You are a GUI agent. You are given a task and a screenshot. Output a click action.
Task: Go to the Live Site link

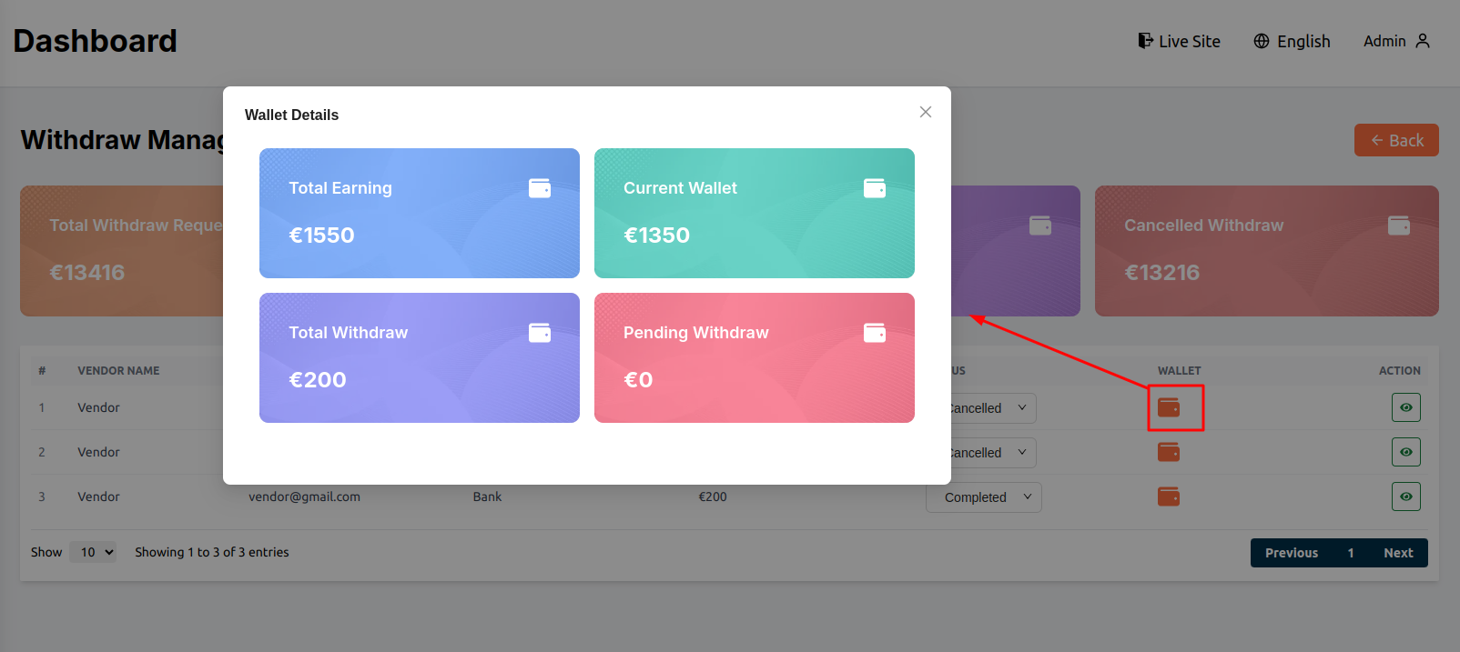pos(1179,41)
